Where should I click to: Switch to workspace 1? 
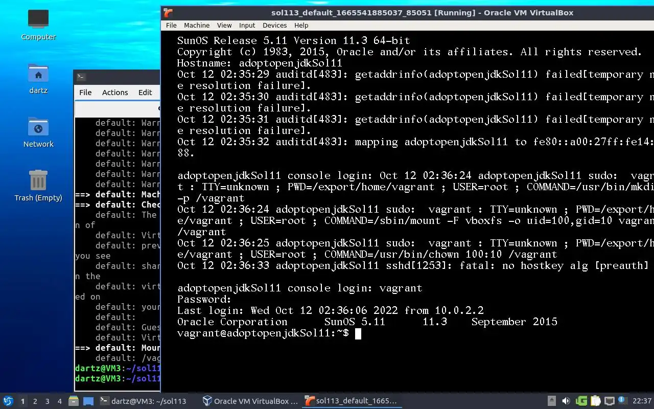click(22, 401)
